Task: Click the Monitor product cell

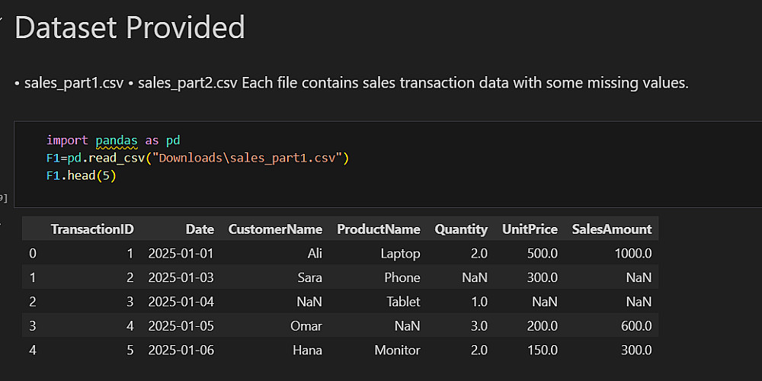Action: pyautogui.click(x=397, y=351)
